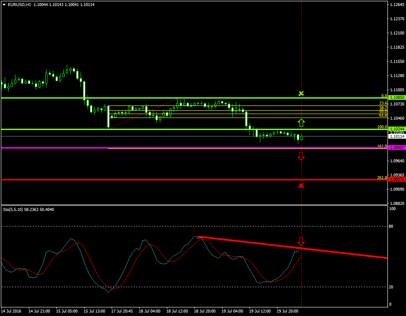Click the red arrow icon on the stochastic panel
Viewport: 406px width, 316px height.
[x=301, y=242]
